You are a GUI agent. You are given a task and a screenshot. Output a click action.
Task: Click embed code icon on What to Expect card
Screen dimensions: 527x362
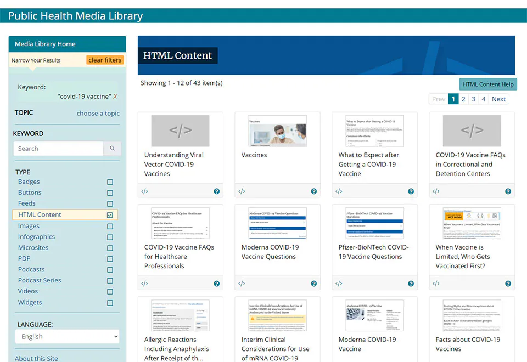339,191
